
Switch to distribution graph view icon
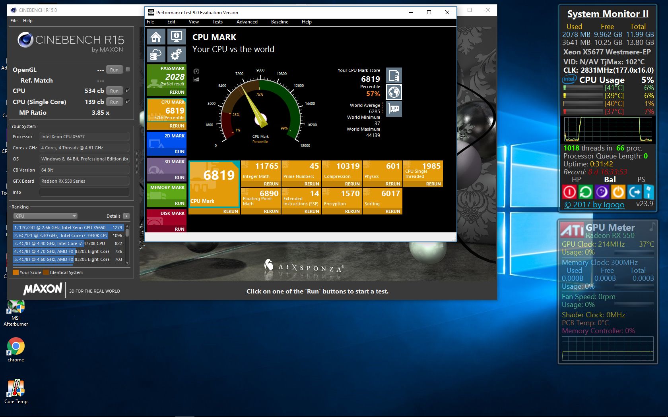(x=196, y=79)
